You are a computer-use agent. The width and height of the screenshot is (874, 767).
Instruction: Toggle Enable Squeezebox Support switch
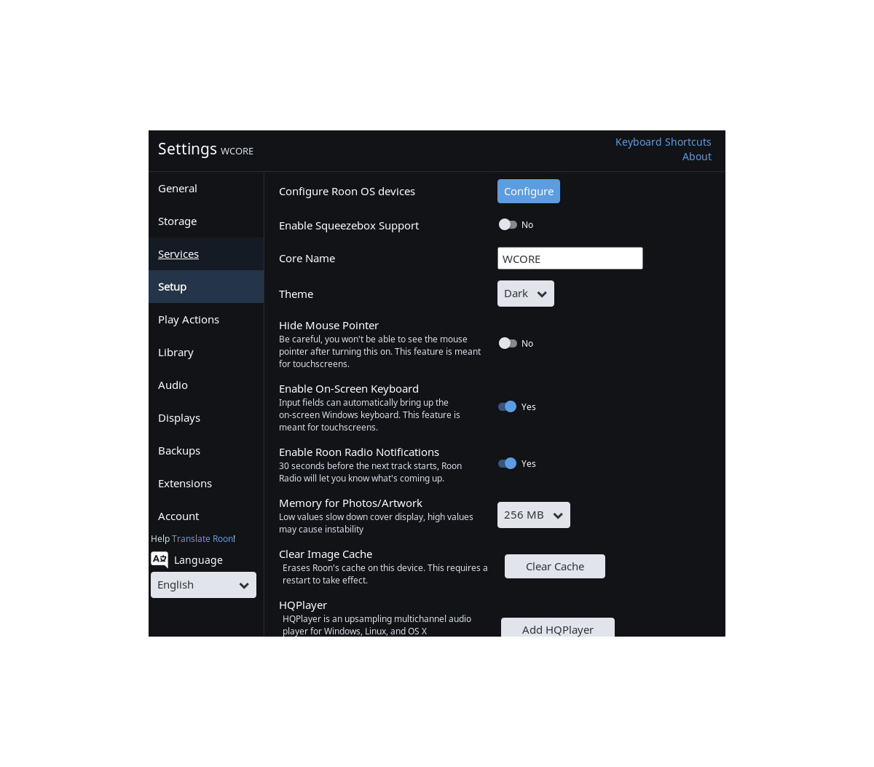(508, 224)
